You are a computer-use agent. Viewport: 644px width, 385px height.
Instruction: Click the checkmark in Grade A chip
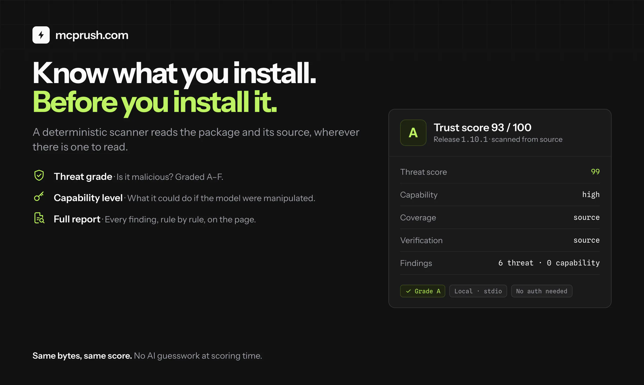click(x=408, y=291)
